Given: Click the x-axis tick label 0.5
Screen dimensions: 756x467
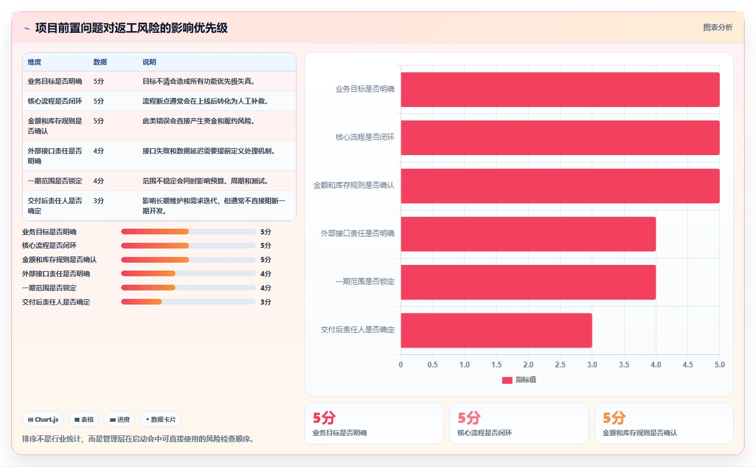Looking at the screenshot, I should [433, 365].
